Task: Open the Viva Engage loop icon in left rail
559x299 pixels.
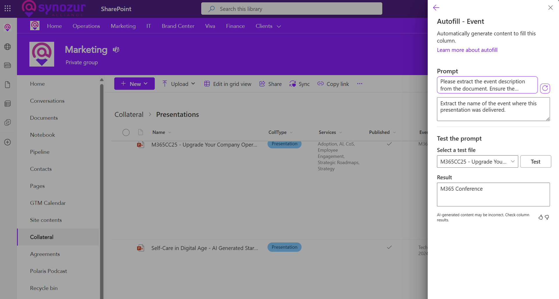Action: pos(8,123)
